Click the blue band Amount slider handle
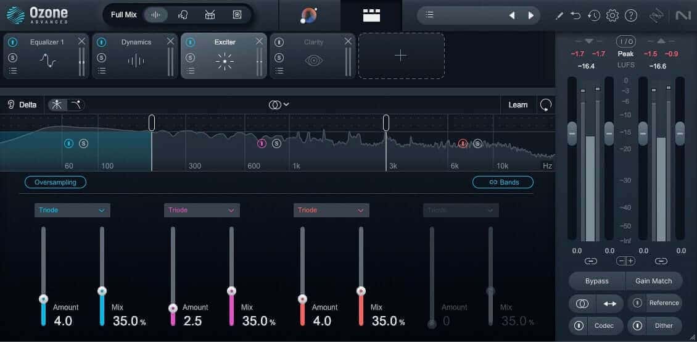The width and height of the screenshot is (697, 342). click(43, 299)
